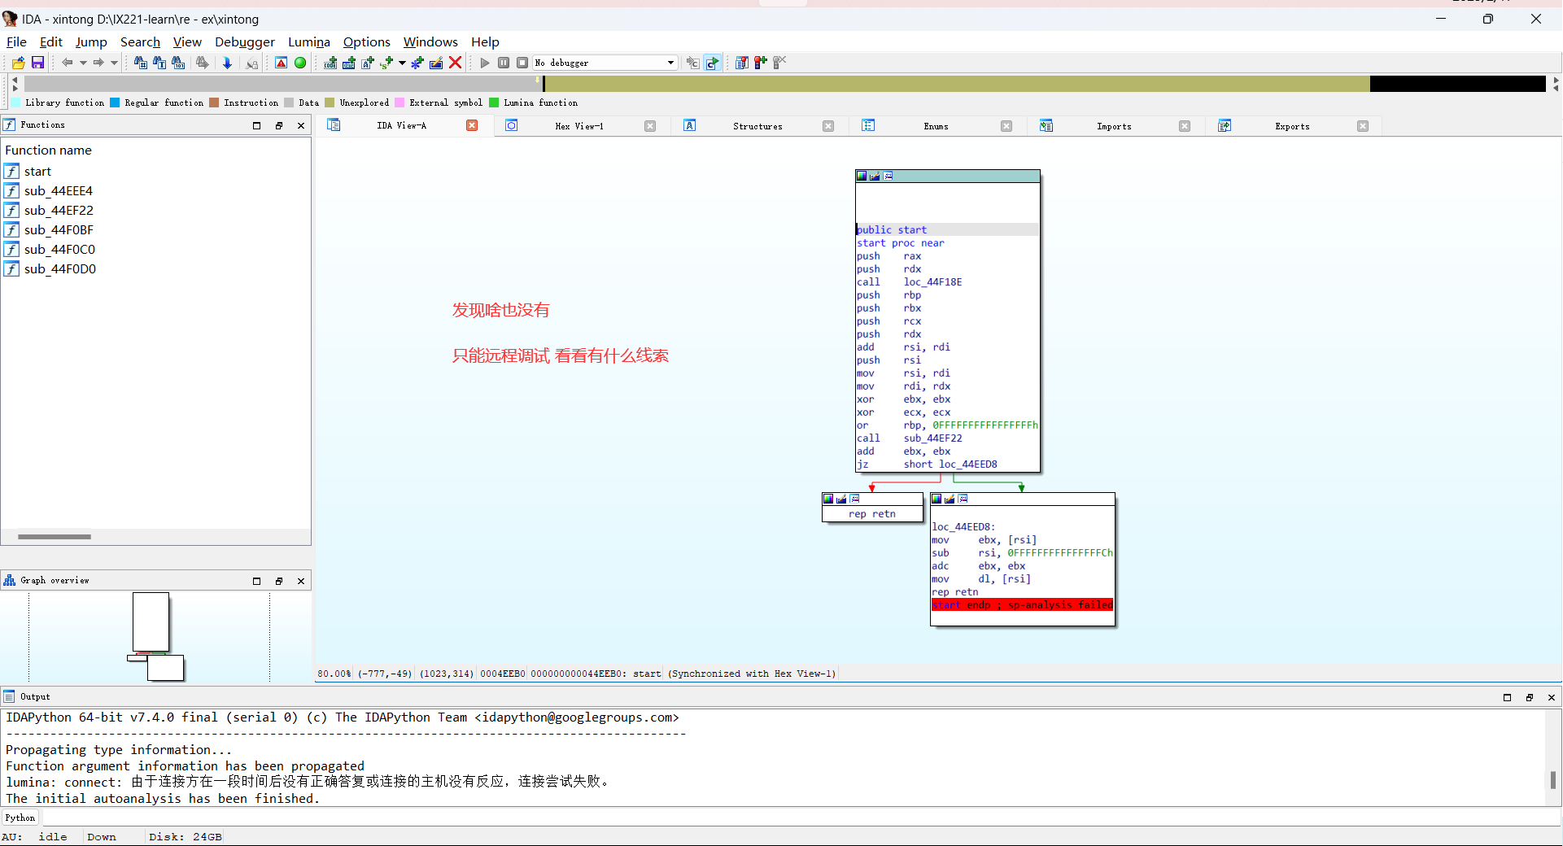Open the Search menu
Screen dimensions: 1563x846
[140, 42]
